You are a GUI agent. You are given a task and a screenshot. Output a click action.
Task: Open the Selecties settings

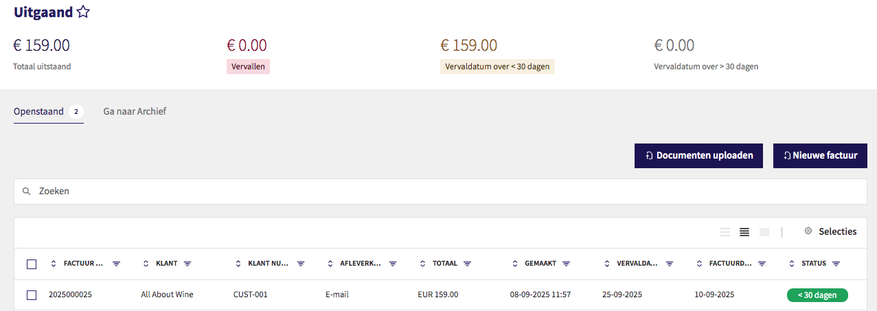(x=830, y=232)
